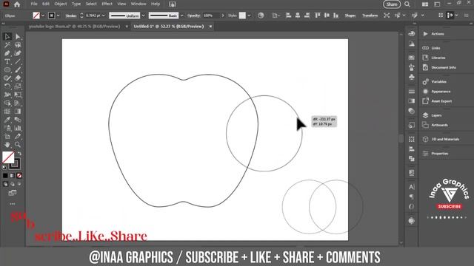474x266 pixels.
Task: Change screen mode button
Action: click(x=13, y=193)
